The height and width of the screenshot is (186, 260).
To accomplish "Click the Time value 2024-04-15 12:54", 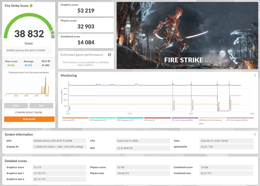I will [x=227, y=141].
